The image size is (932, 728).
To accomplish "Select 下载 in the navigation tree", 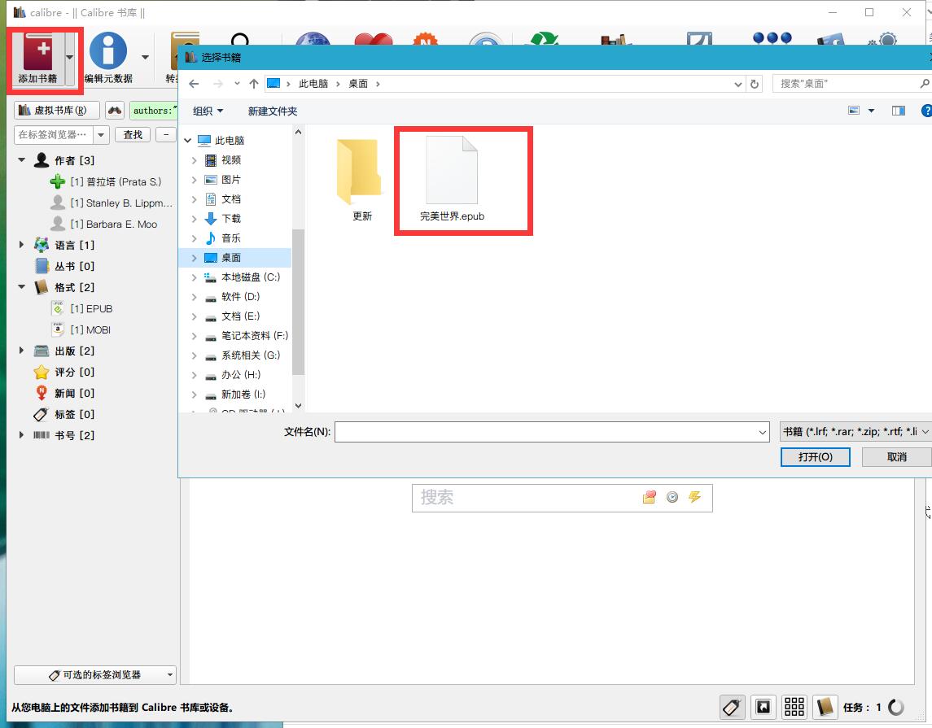I will (x=230, y=219).
